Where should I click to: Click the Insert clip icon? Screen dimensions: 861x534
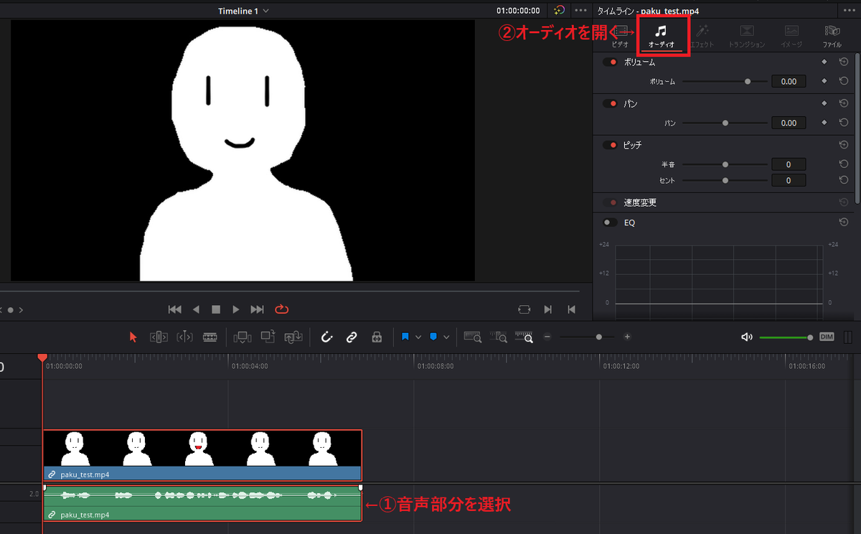[x=243, y=337]
